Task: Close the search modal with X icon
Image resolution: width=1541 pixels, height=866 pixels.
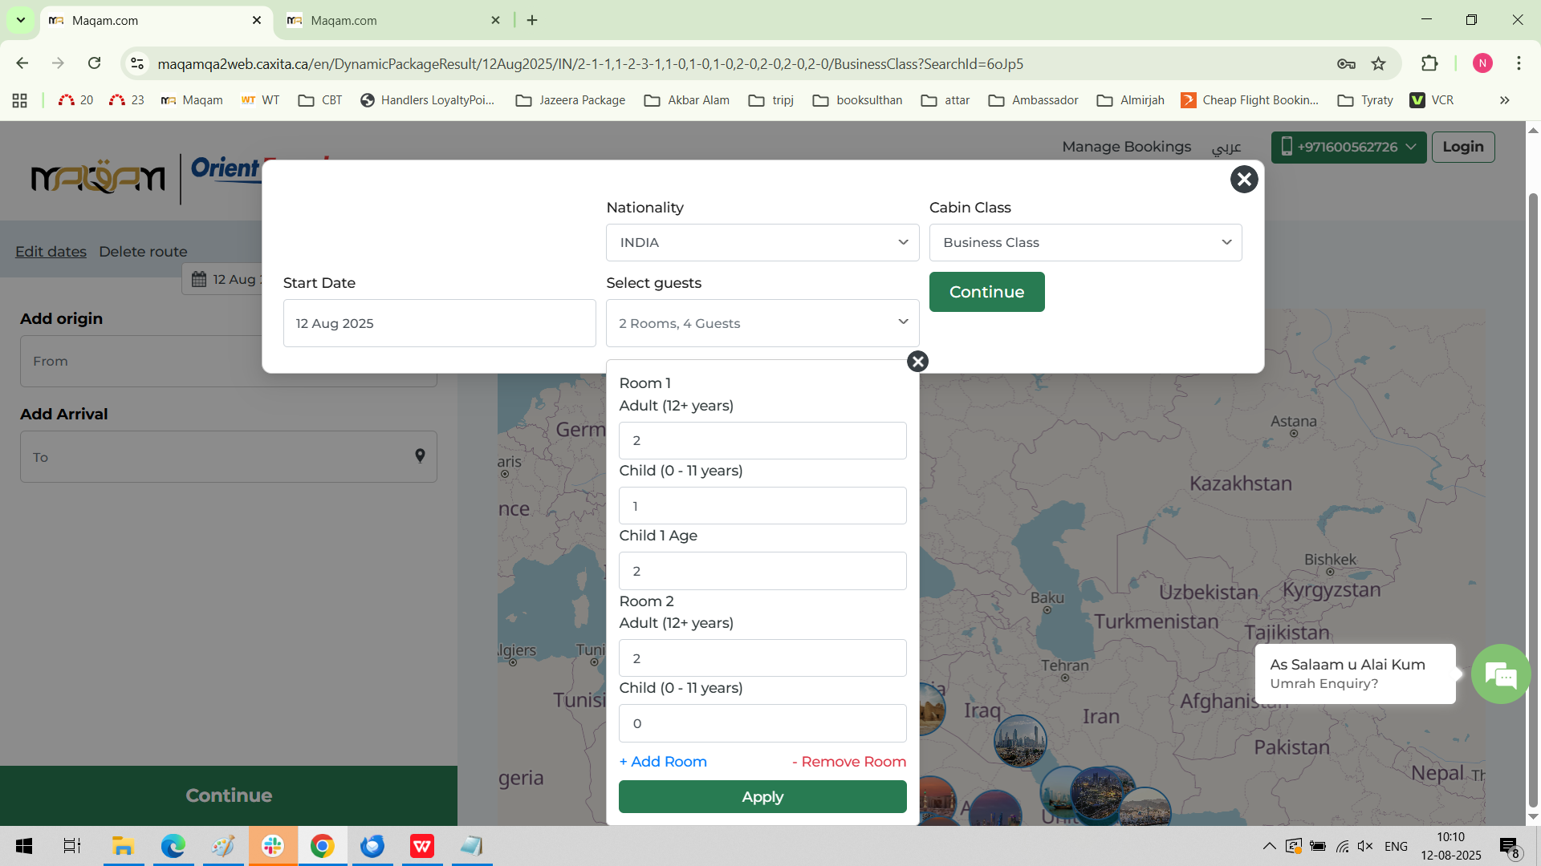Action: click(x=1244, y=180)
